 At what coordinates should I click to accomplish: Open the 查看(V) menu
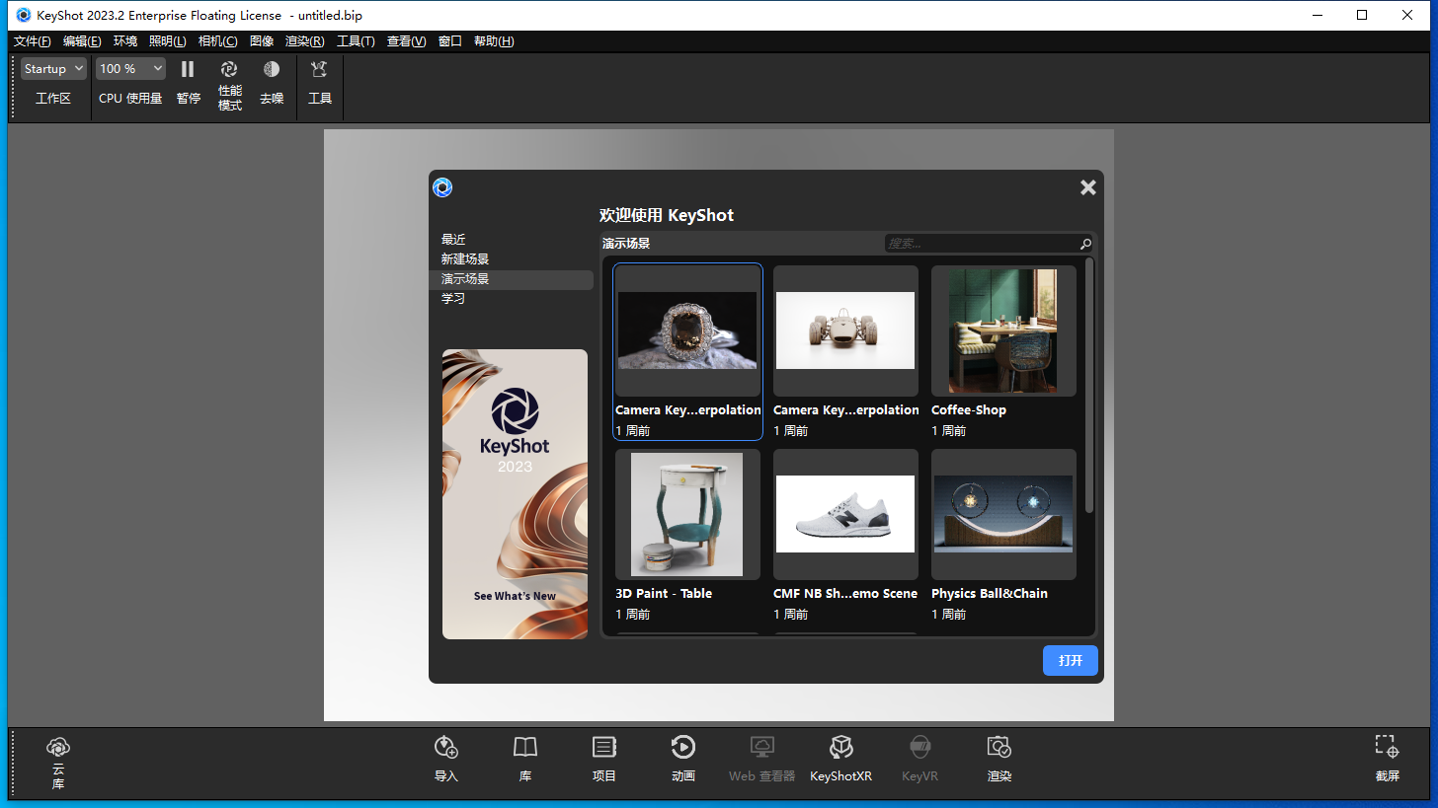(406, 41)
